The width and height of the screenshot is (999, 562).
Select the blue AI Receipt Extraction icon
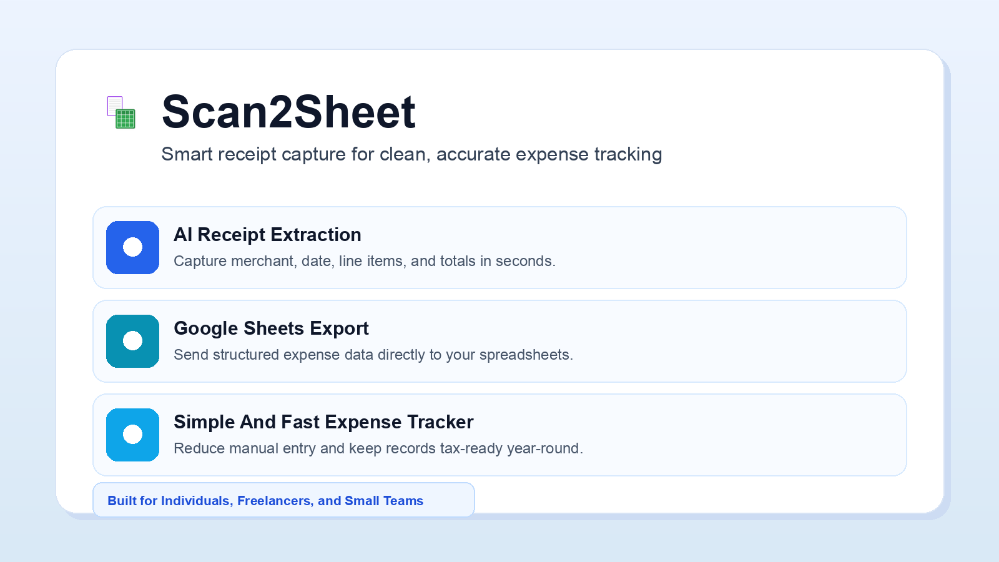click(x=132, y=247)
